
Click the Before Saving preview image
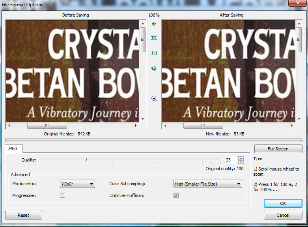(73, 71)
